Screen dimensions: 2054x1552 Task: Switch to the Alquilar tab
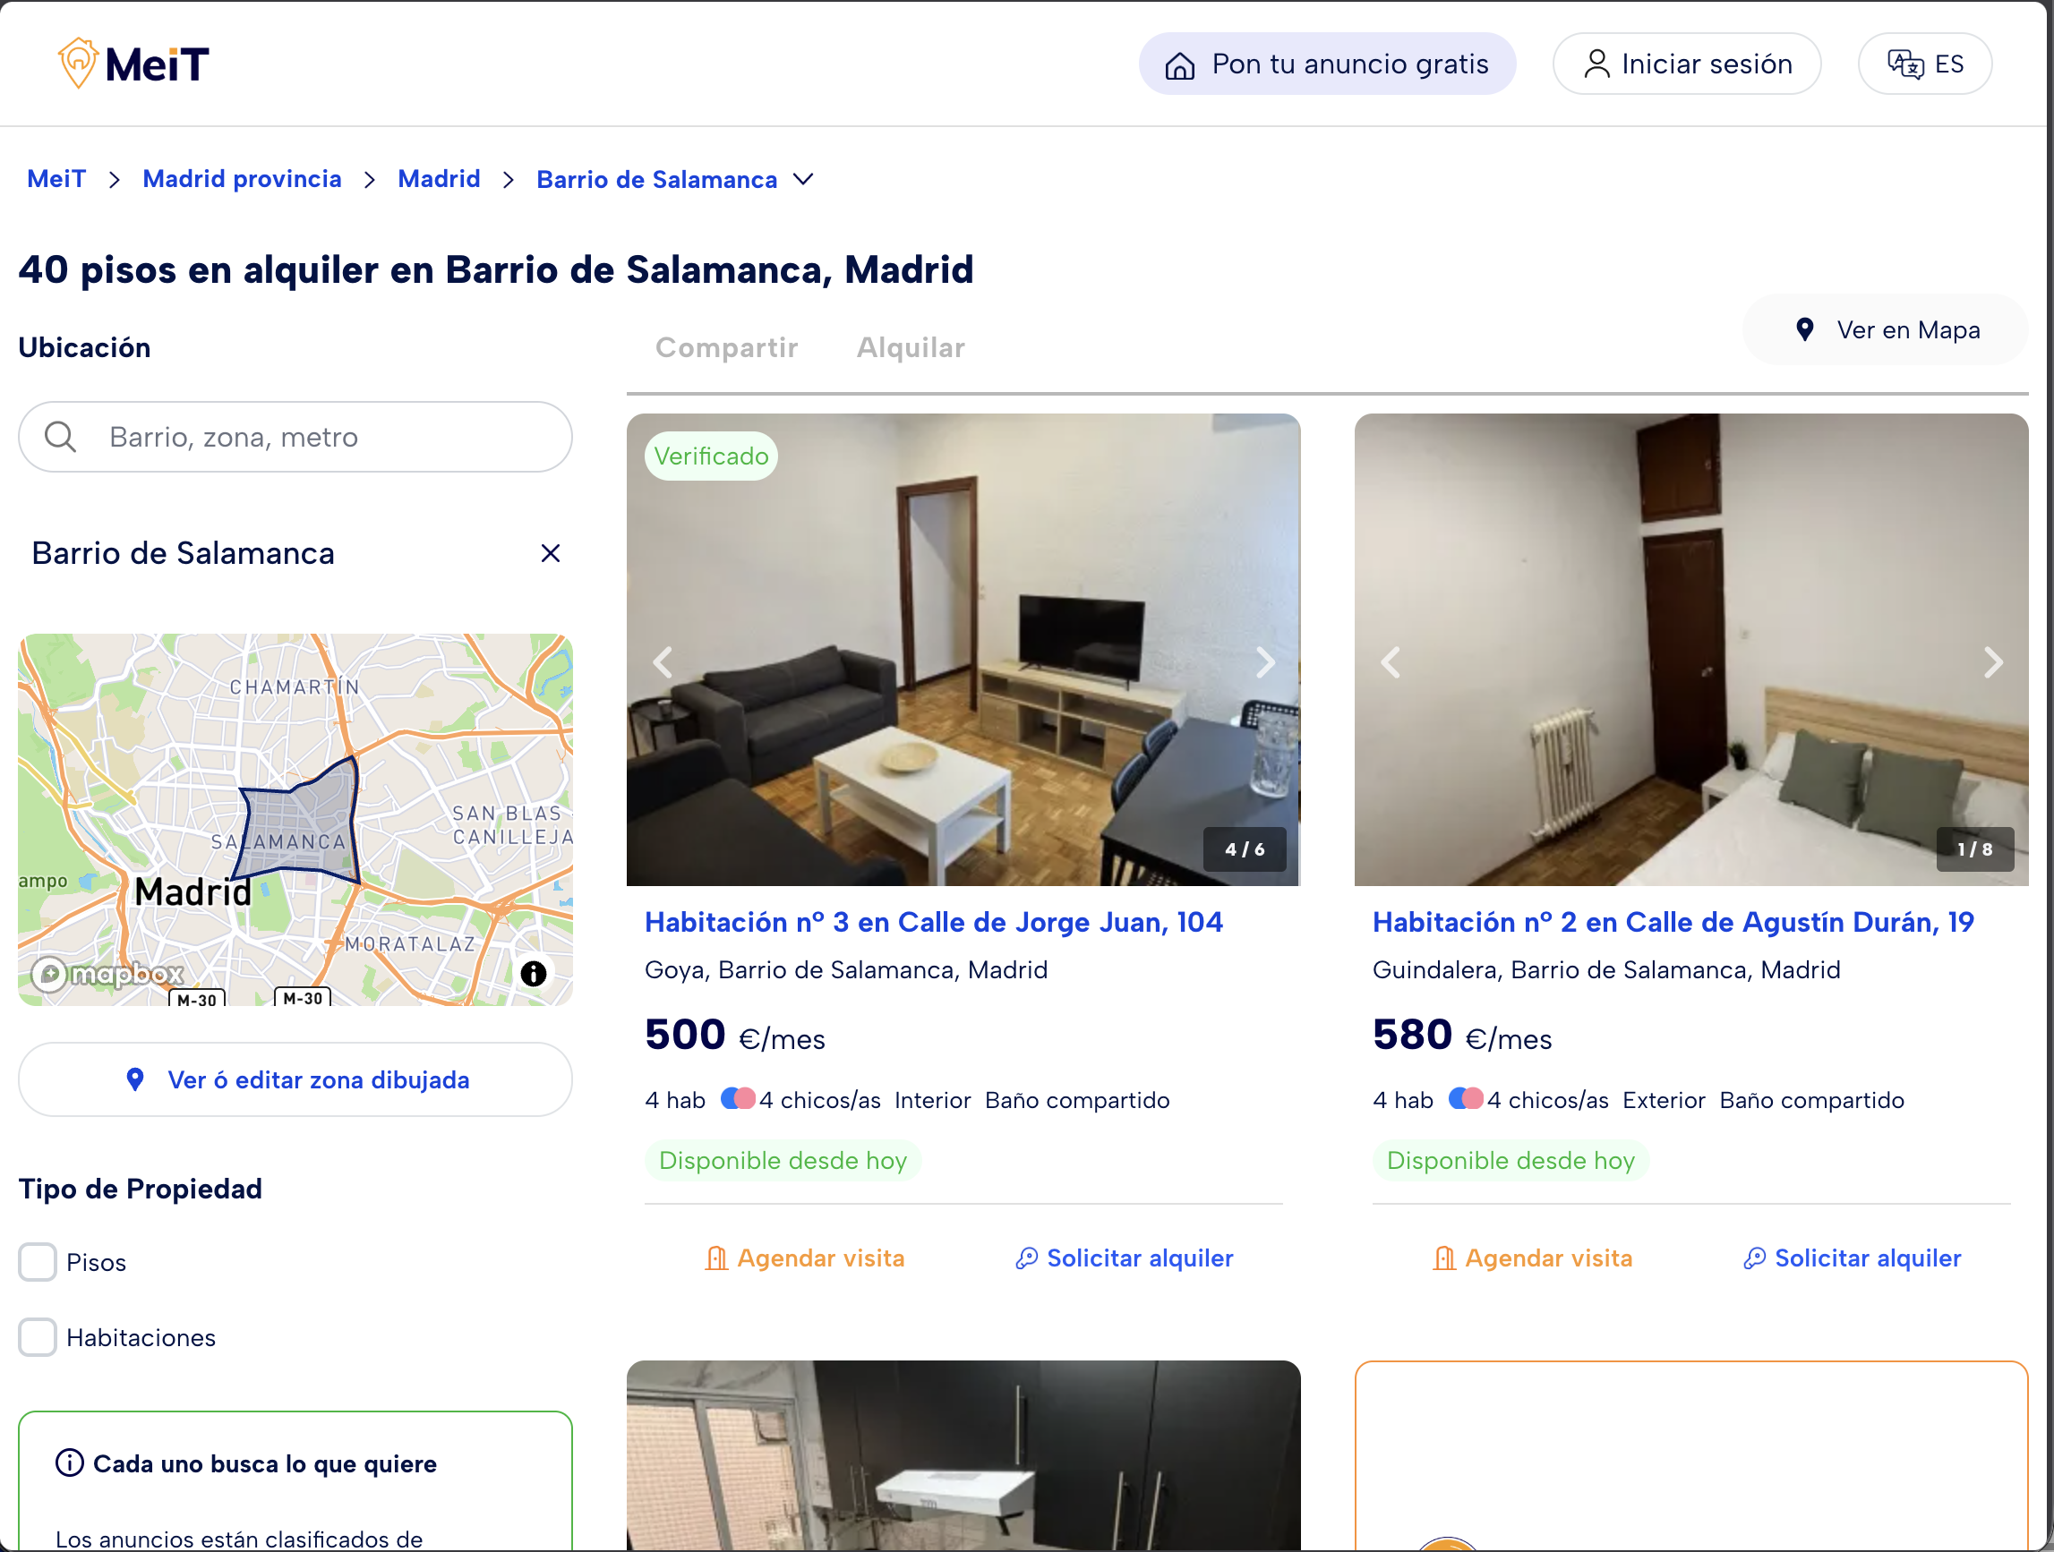pyautogui.click(x=911, y=347)
